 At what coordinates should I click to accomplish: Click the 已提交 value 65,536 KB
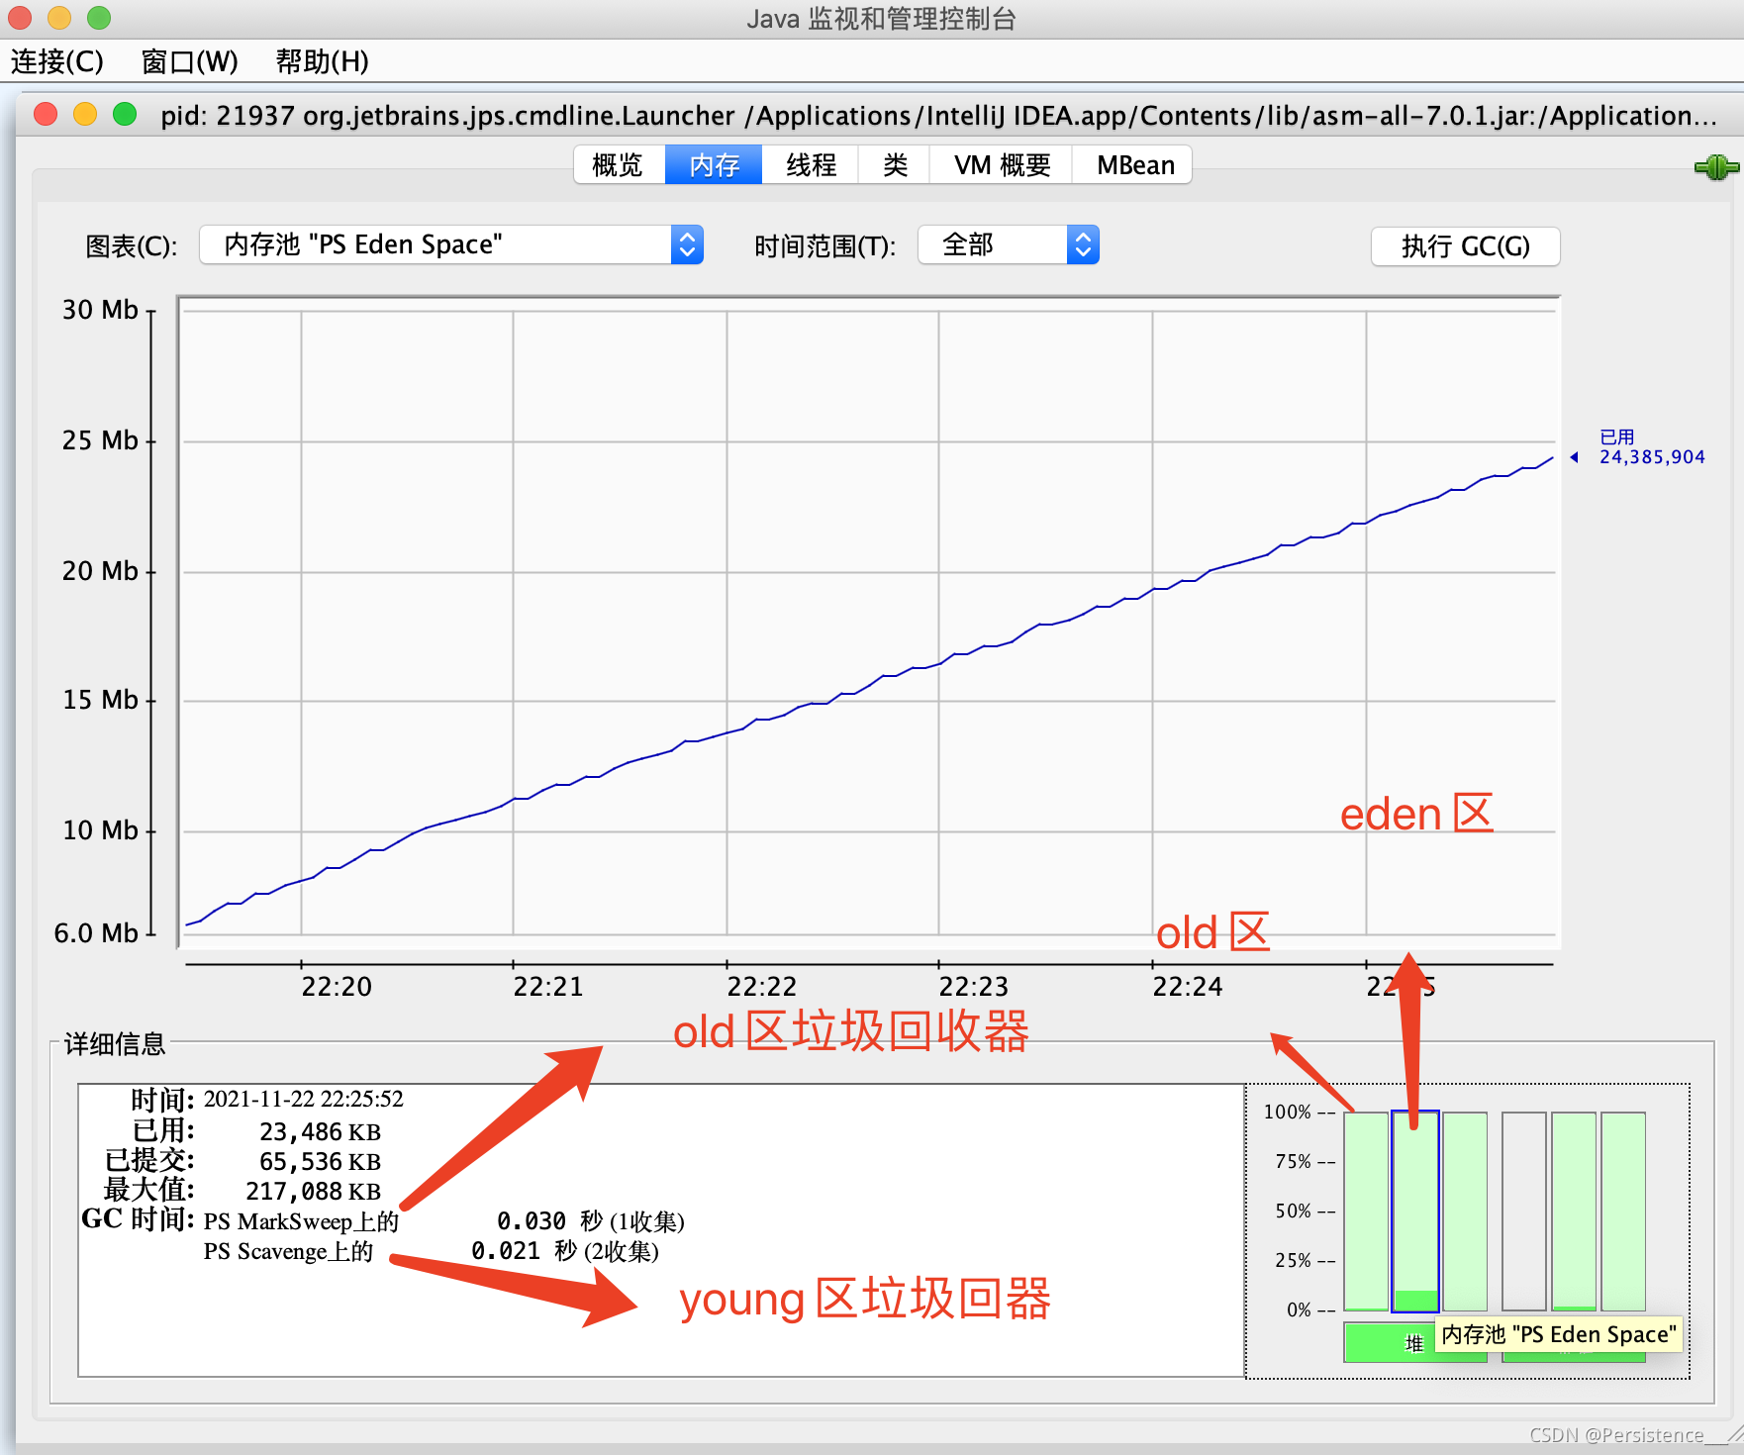pyautogui.click(x=320, y=1161)
